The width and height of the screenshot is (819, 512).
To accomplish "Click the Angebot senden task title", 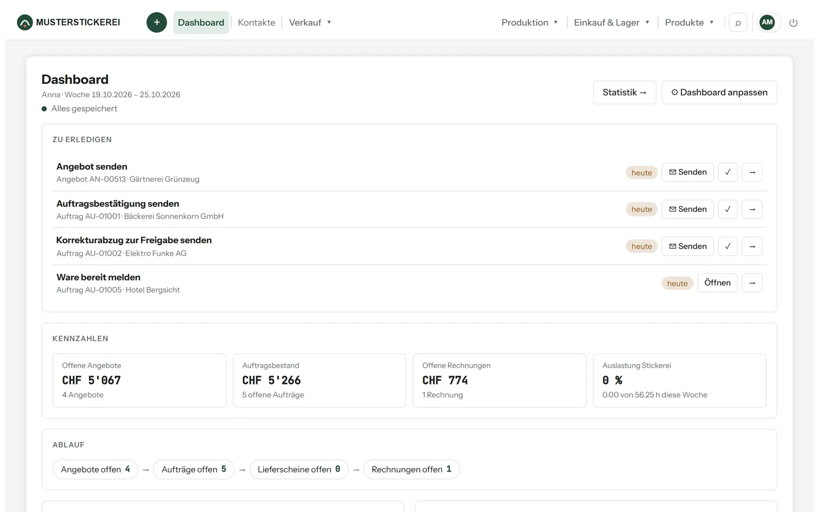I will pos(92,166).
